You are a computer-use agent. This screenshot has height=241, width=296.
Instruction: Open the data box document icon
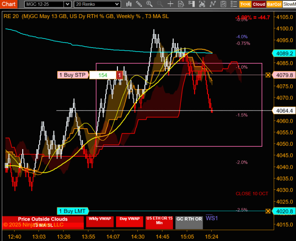point(181,4)
